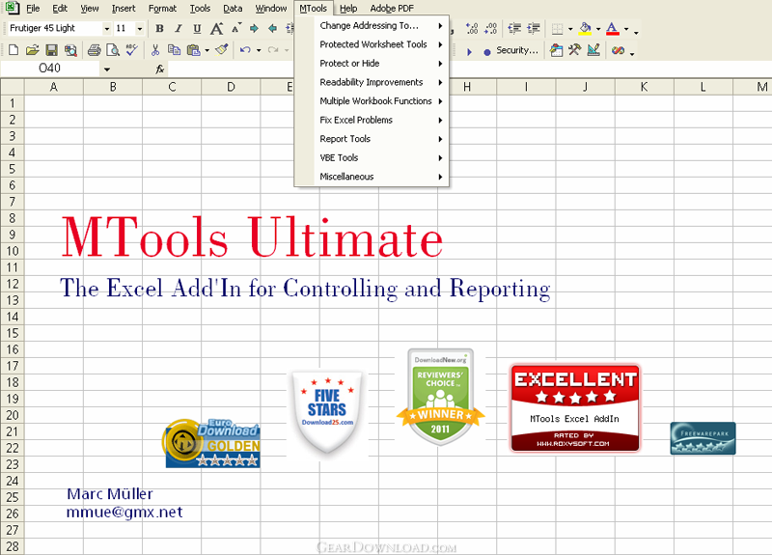Click in the Name Box showing O40

[x=50, y=69]
